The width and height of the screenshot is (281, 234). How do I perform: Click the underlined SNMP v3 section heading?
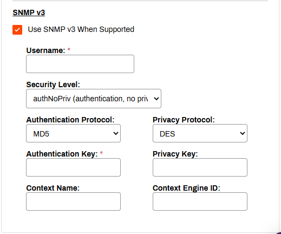click(29, 12)
